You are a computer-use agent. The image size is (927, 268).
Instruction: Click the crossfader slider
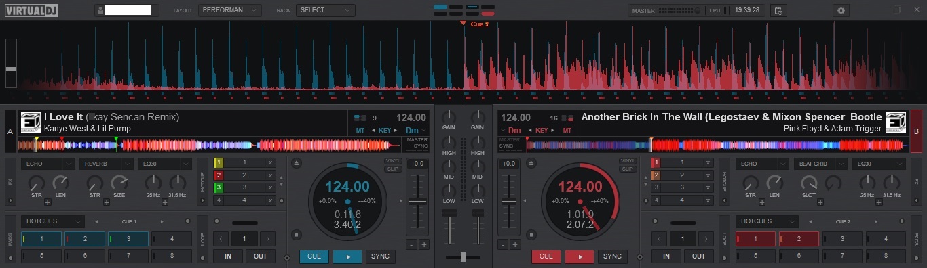click(x=463, y=257)
